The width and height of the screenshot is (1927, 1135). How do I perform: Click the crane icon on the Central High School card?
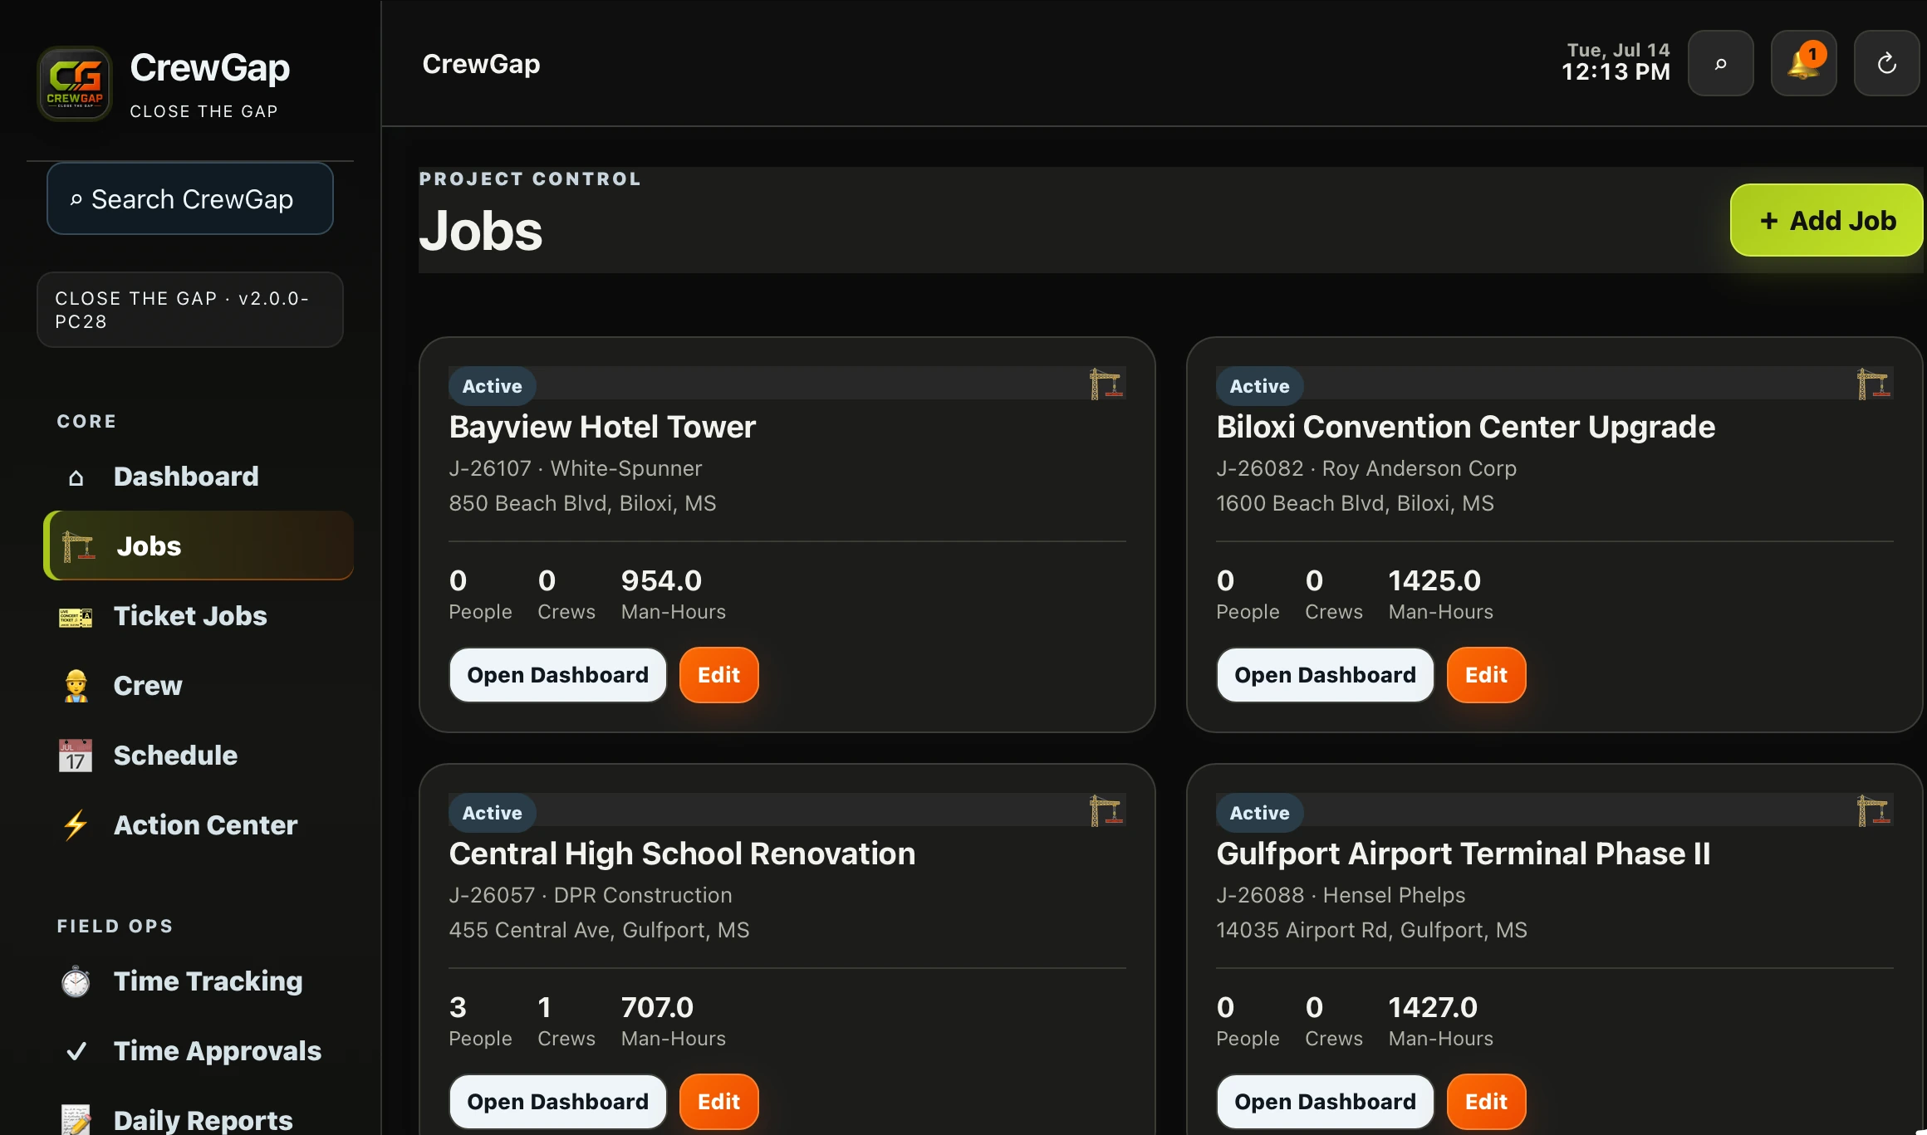1106,811
